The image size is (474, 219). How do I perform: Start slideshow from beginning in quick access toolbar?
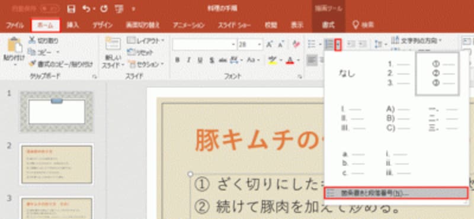(120, 9)
